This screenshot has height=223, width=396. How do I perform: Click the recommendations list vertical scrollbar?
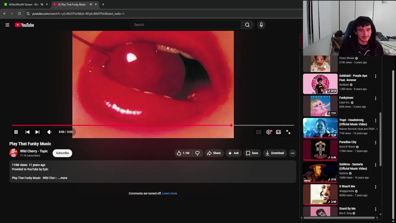[x=380, y=139]
